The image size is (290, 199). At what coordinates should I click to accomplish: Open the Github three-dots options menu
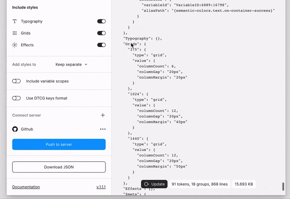[x=103, y=129]
